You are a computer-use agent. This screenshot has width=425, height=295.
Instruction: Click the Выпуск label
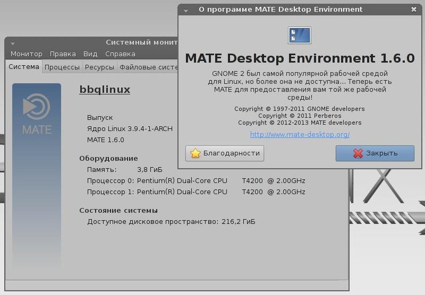point(100,118)
